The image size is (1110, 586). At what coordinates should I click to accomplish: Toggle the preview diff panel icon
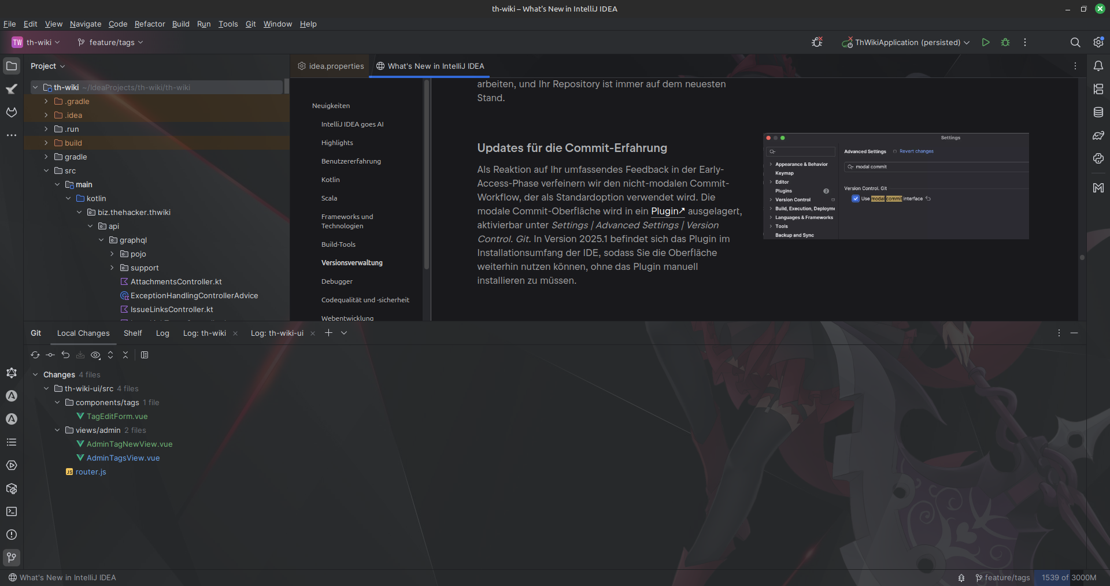[145, 355]
